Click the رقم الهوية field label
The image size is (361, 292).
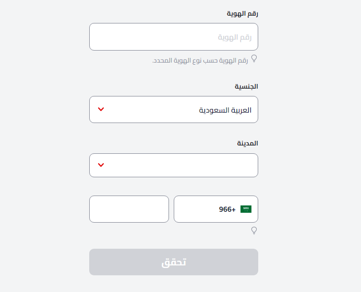242,14
